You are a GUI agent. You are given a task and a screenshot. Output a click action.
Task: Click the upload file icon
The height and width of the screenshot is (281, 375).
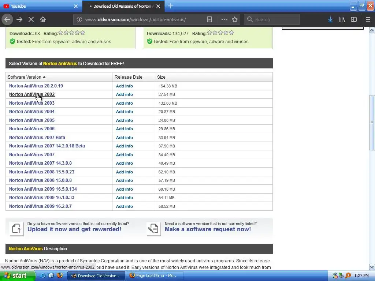(16, 229)
